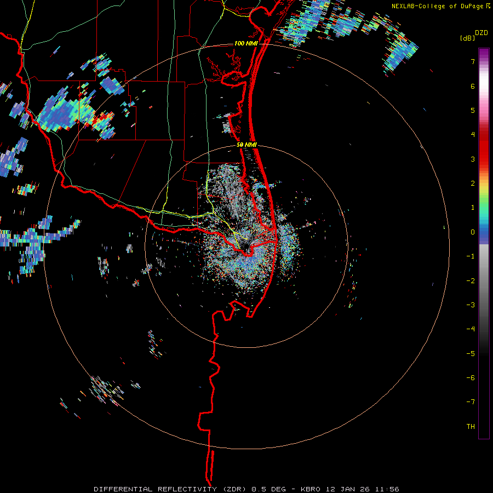Click the "3" value on the color scale
The width and height of the screenshot is (493, 493).
pyautogui.click(x=473, y=159)
